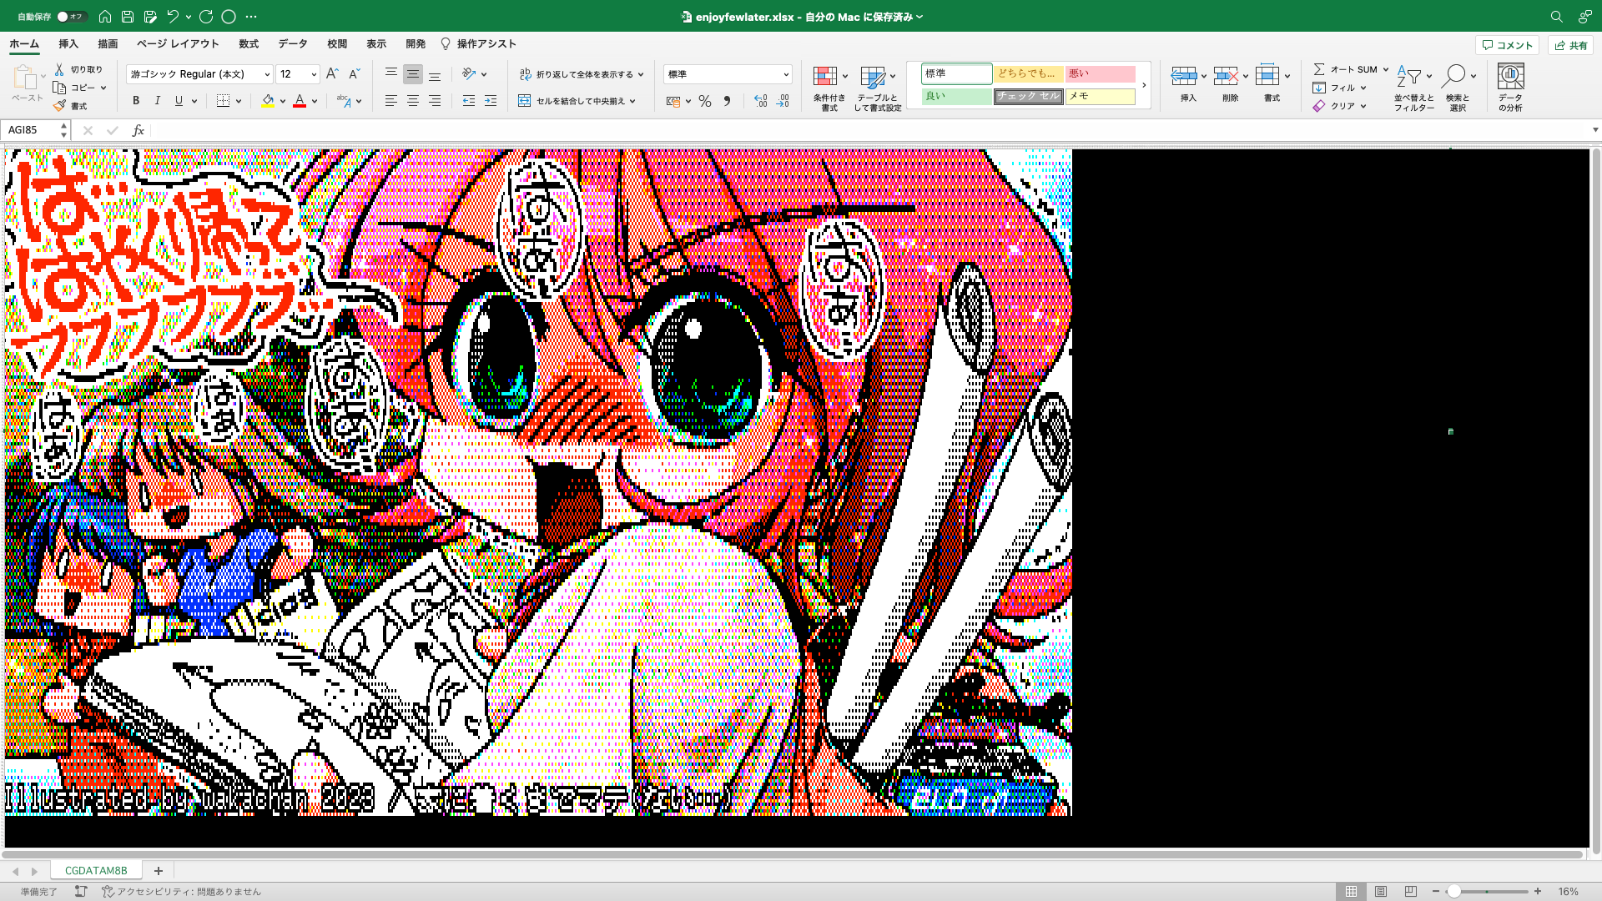The height and width of the screenshot is (901, 1602).
Task: Expand font color dropdown arrow
Action: [315, 101]
